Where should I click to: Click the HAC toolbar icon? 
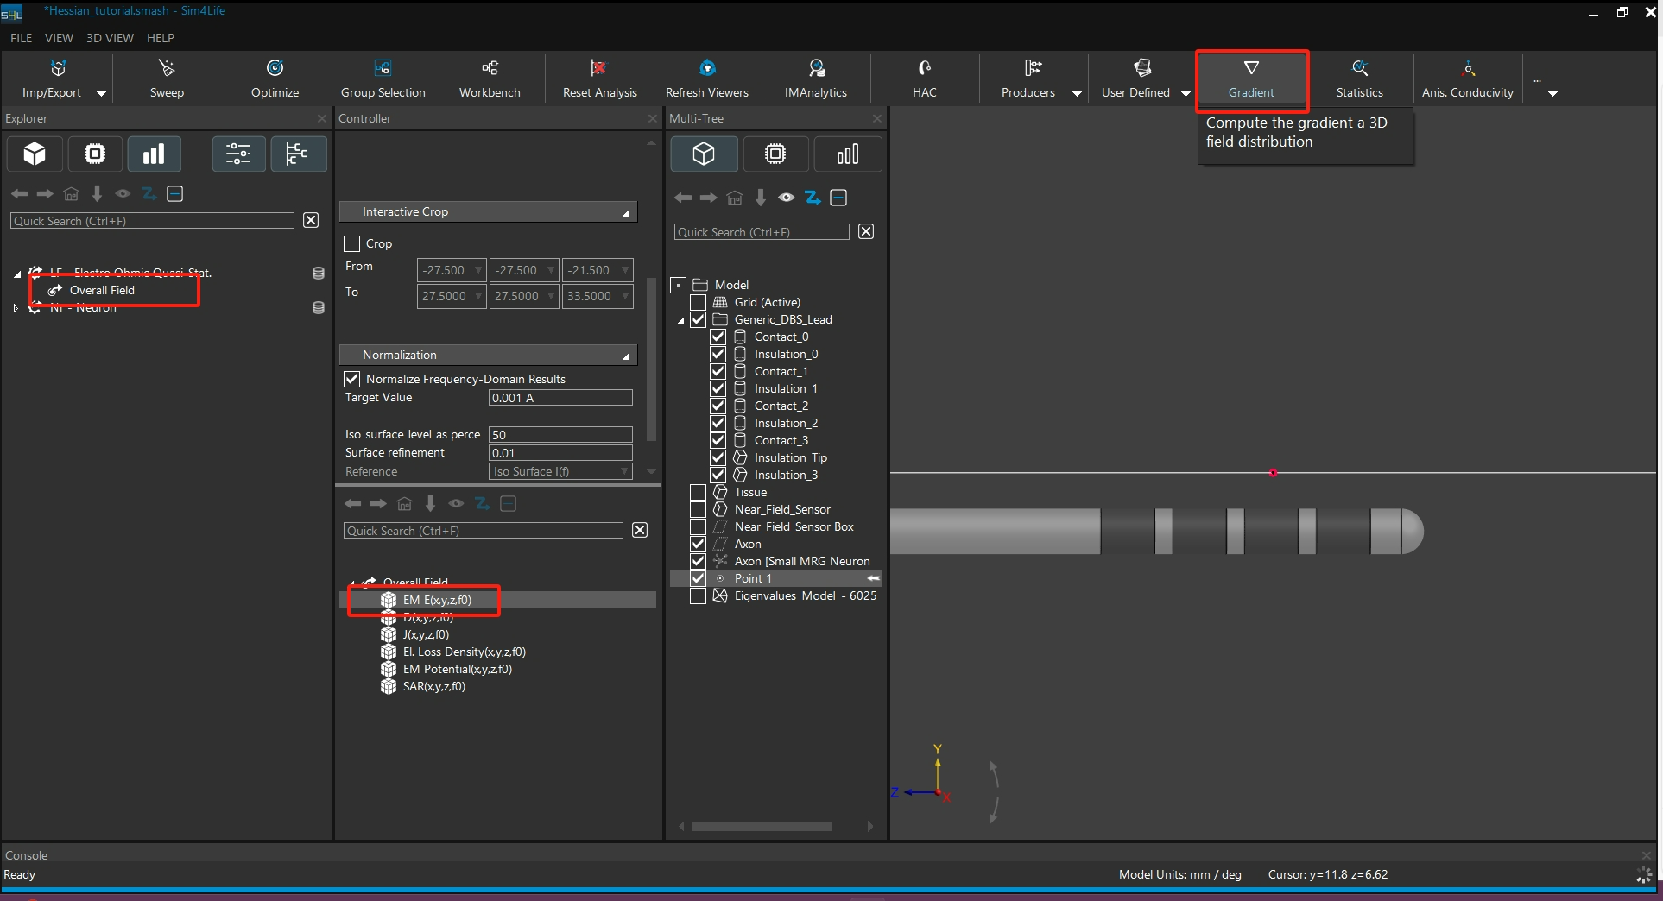tap(924, 69)
